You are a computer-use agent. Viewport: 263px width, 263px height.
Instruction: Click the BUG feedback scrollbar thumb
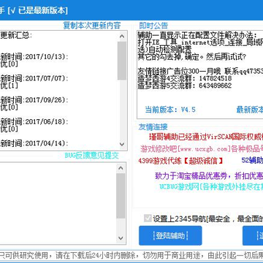click(121, 196)
